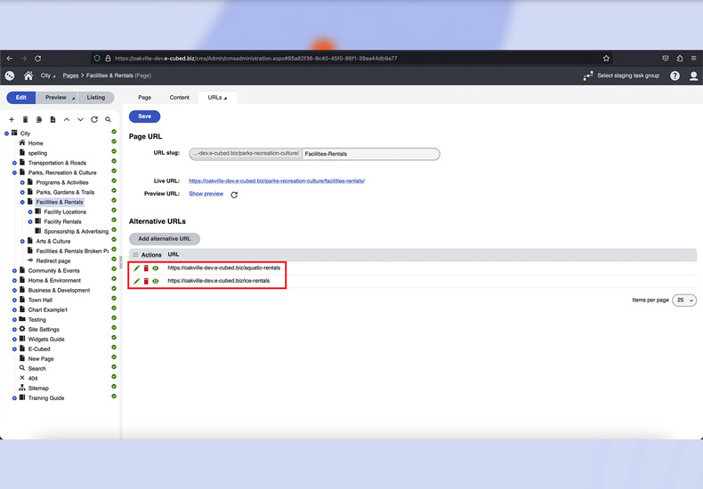The height and width of the screenshot is (489, 703).
Task: Switch to the Content tab
Action: coord(179,98)
